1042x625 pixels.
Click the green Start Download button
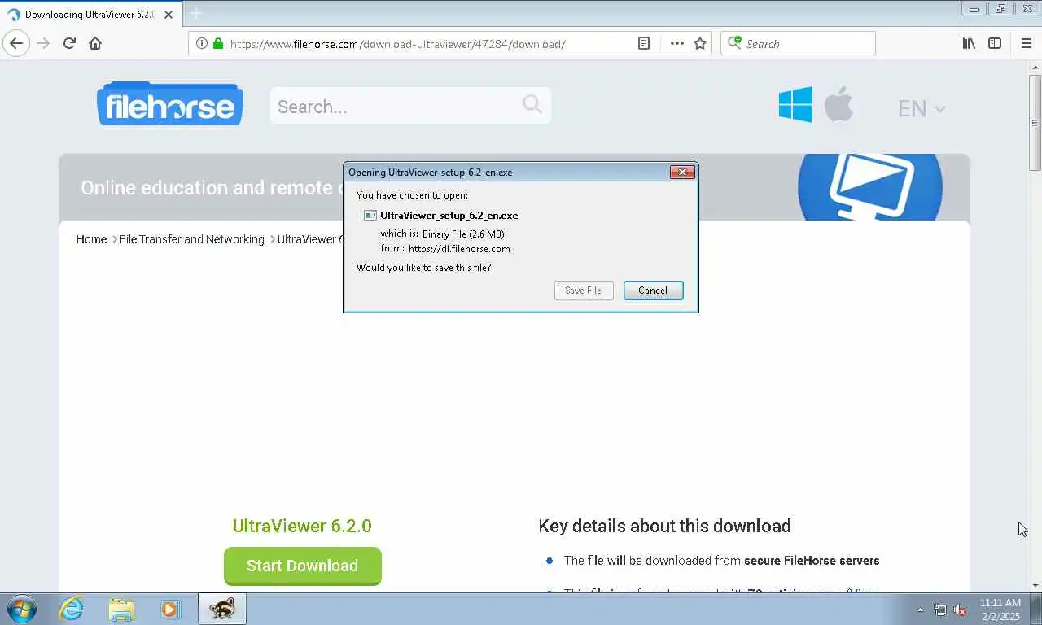tap(302, 566)
